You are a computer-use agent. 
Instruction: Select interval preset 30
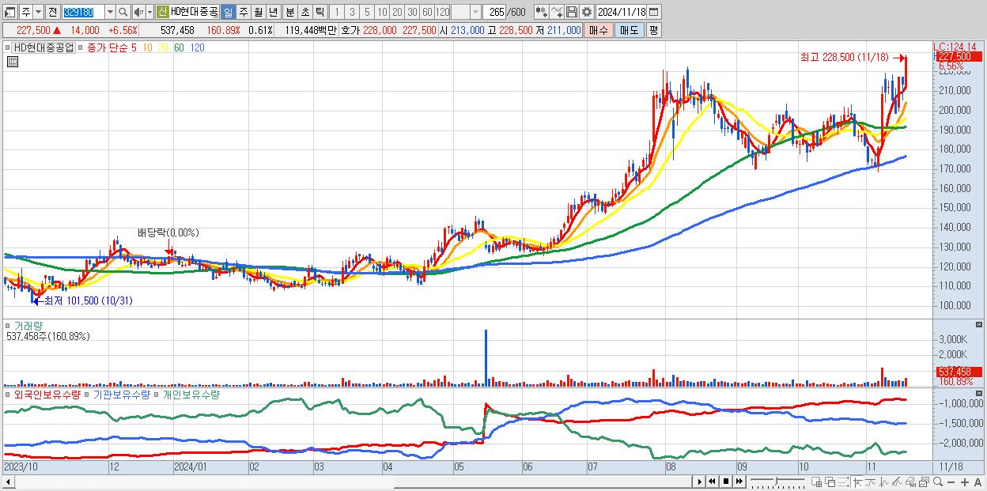coord(412,12)
